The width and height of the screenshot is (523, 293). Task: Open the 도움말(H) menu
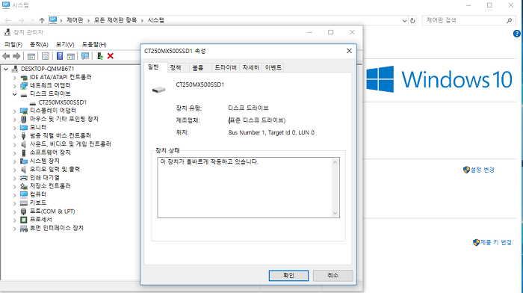tap(94, 44)
